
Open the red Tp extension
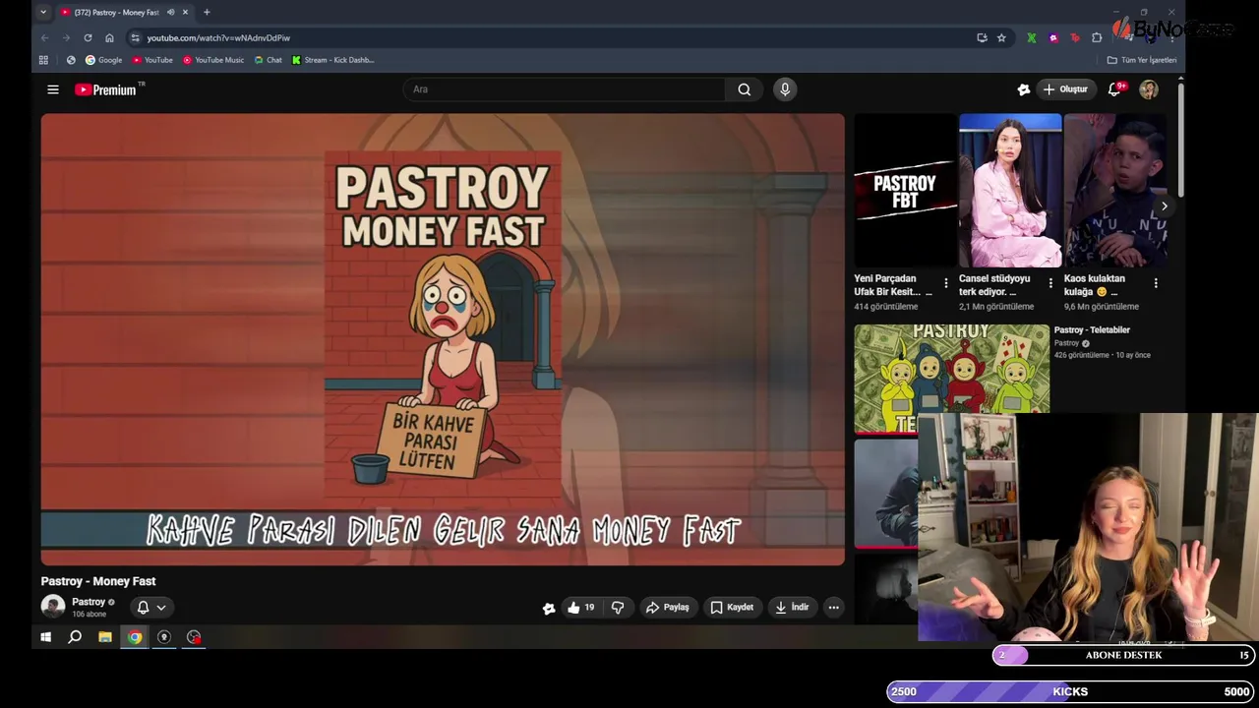point(1075,37)
